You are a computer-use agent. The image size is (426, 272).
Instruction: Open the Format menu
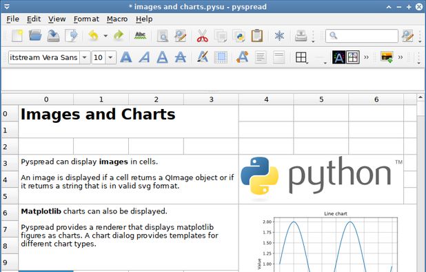coord(86,19)
